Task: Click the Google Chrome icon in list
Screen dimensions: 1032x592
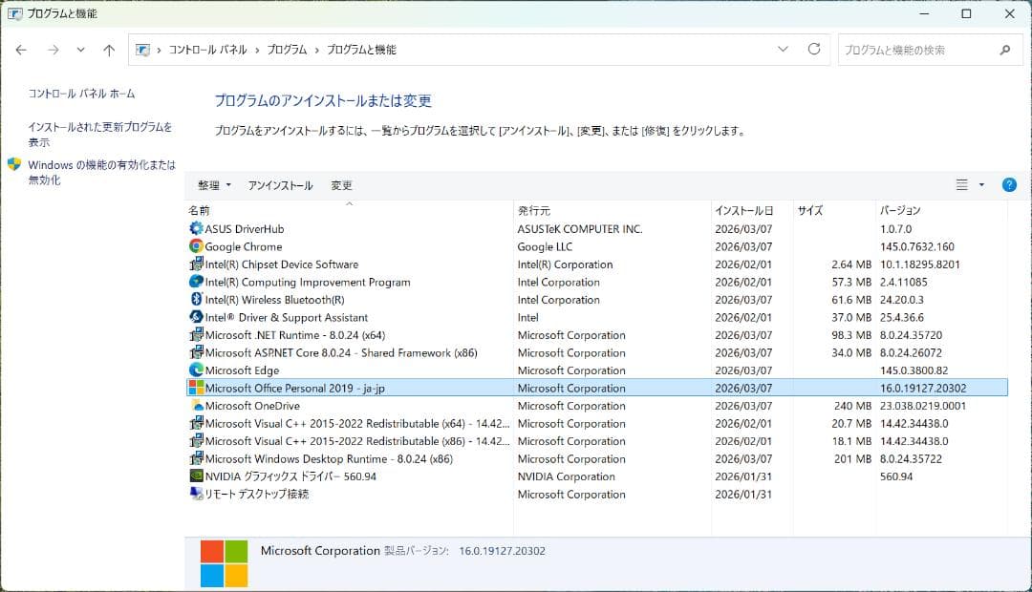Action: tap(196, 246)
